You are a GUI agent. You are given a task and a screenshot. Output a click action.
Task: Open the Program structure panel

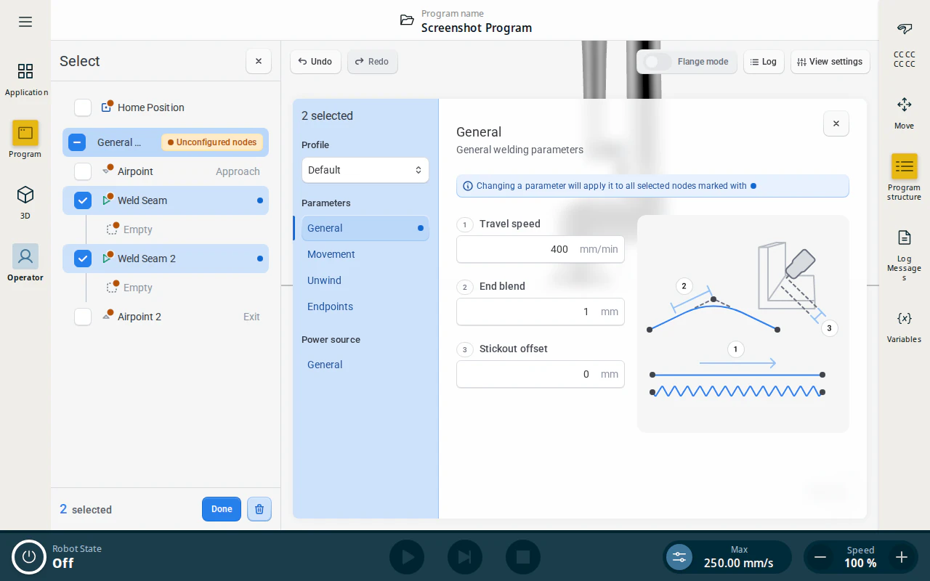pyautogui.click(x=904, y=177)
